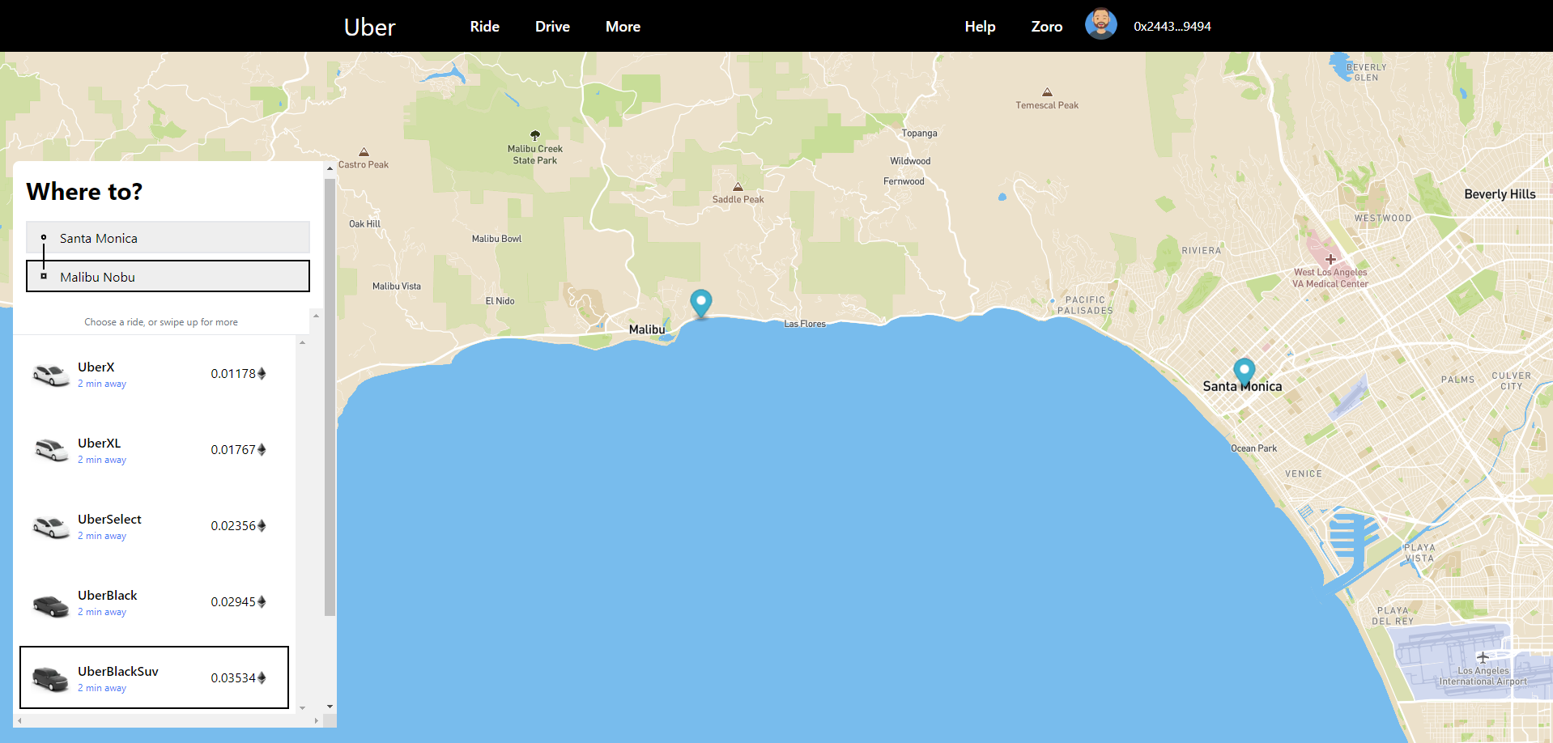The width and height of the screenshot is (1553, 743).
Task: Click the outer panel vertical scrollbar thumb
Action: (x=330, y=397)
